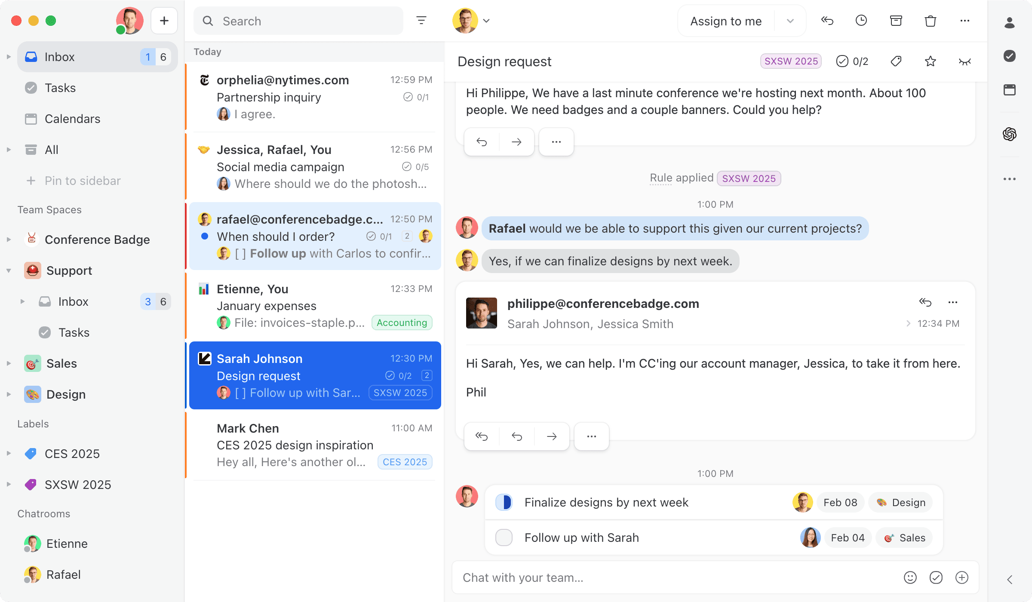Collapse the right rail with the chevron
Viewport: 1032px width, 602px height.
(1010, 579)
